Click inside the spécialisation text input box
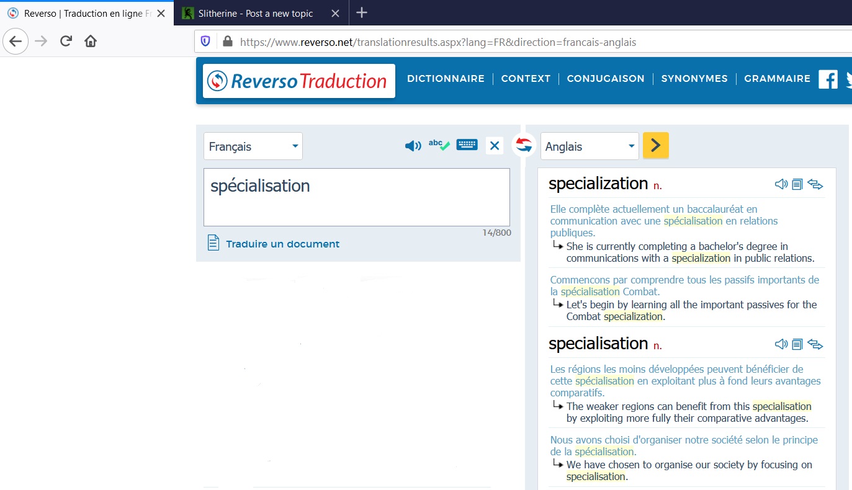The image size is (852, 490). click(357, 197)
